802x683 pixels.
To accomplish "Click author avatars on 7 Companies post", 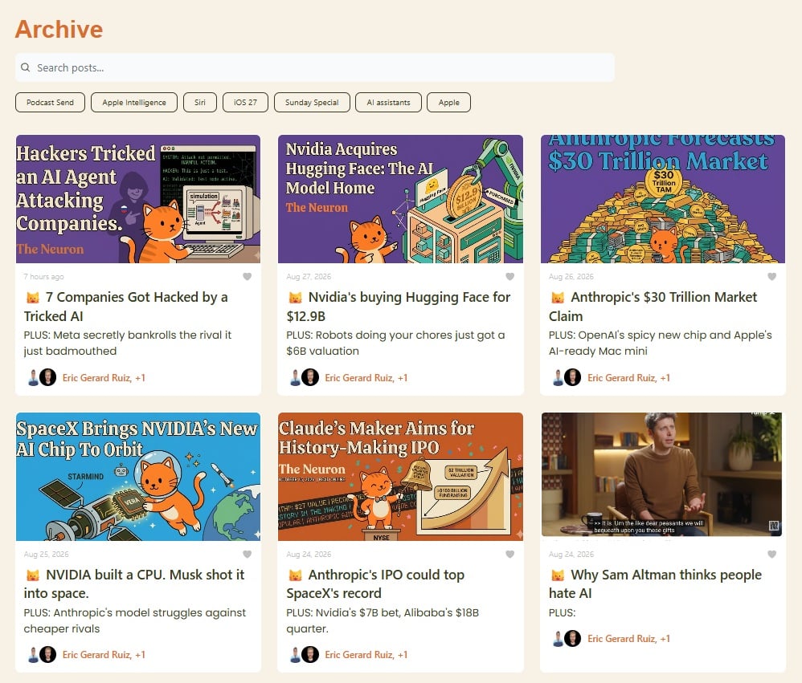I will click(x=42, y=377).
